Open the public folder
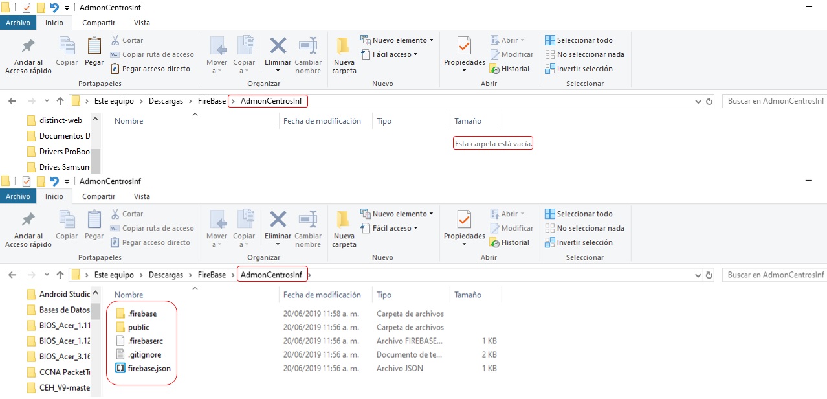This screenshot has width=827, height=399. click(x=138, y=327)
